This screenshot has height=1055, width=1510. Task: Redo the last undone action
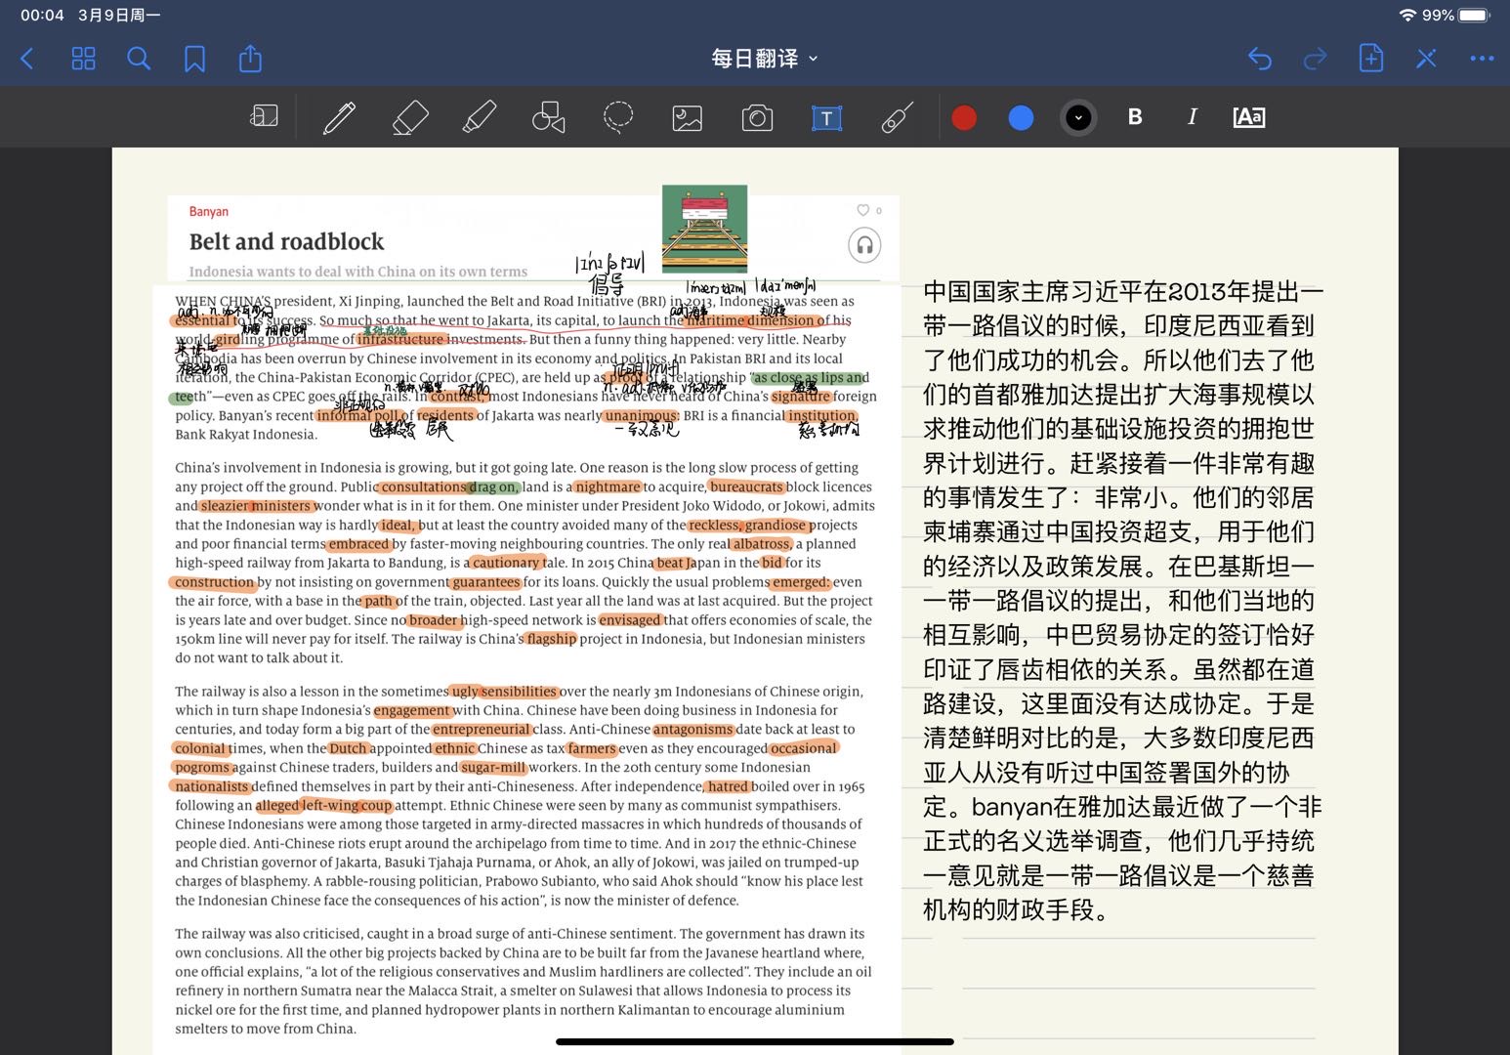coord(1315,59)
